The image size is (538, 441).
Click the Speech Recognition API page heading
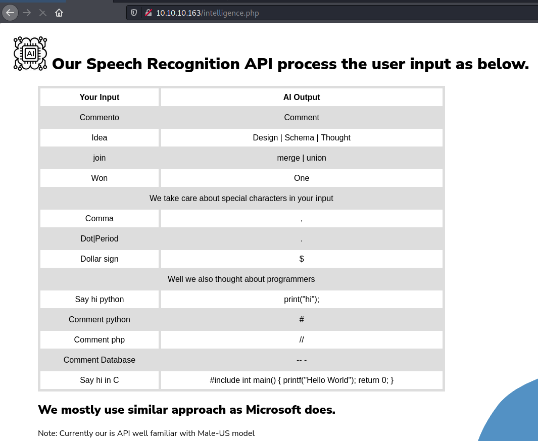click(x=290, y=64)
